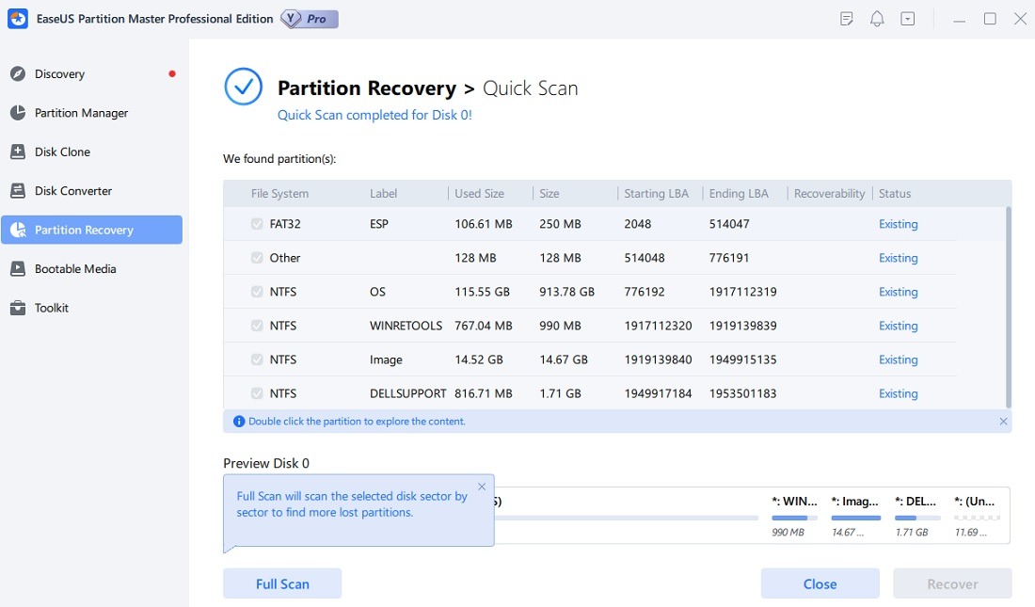Click the usage bar under the Imag... partition preview
Image resolution: width=1035 pixels, height=607 pixels.
855,517
